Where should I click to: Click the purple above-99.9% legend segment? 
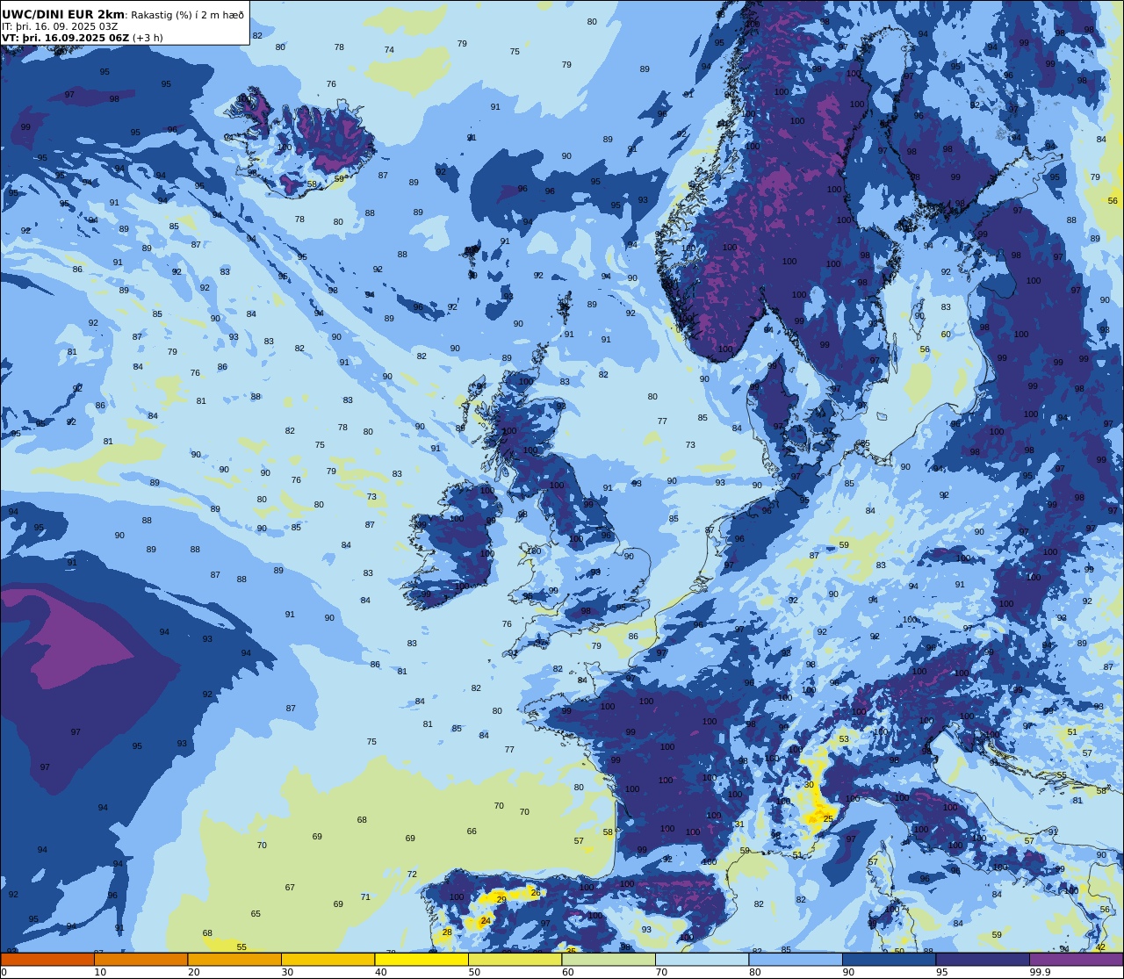point(1076,960)
